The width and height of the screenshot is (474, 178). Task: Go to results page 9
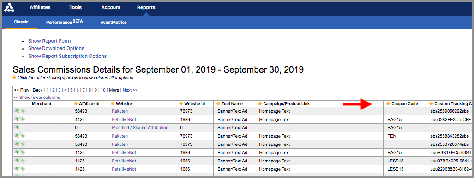click(x=96, y=90)
